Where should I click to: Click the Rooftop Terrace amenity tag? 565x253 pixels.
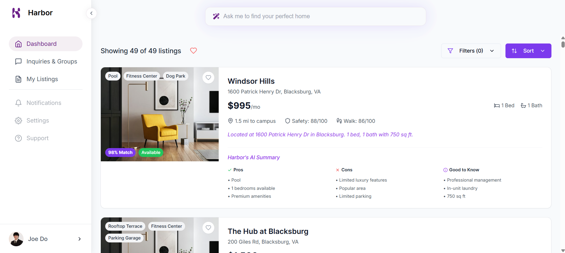coord(125,226)
